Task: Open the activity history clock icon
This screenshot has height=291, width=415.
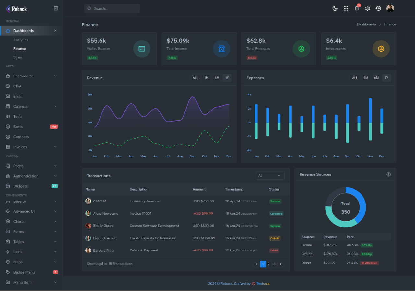Action: click(x=378, y=8)
